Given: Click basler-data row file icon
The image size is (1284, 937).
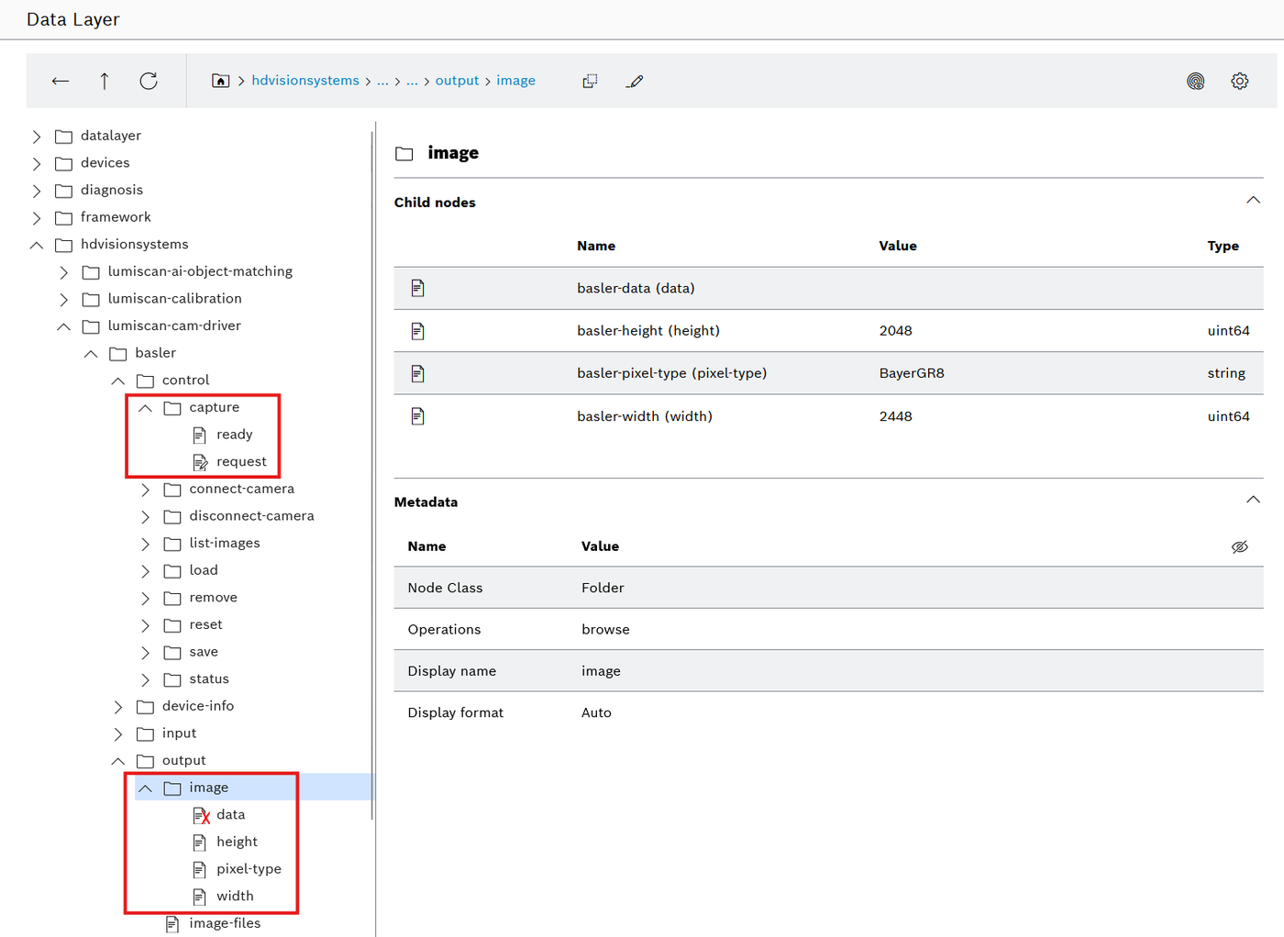Looking at the screenshot, I should click(418, 288).
